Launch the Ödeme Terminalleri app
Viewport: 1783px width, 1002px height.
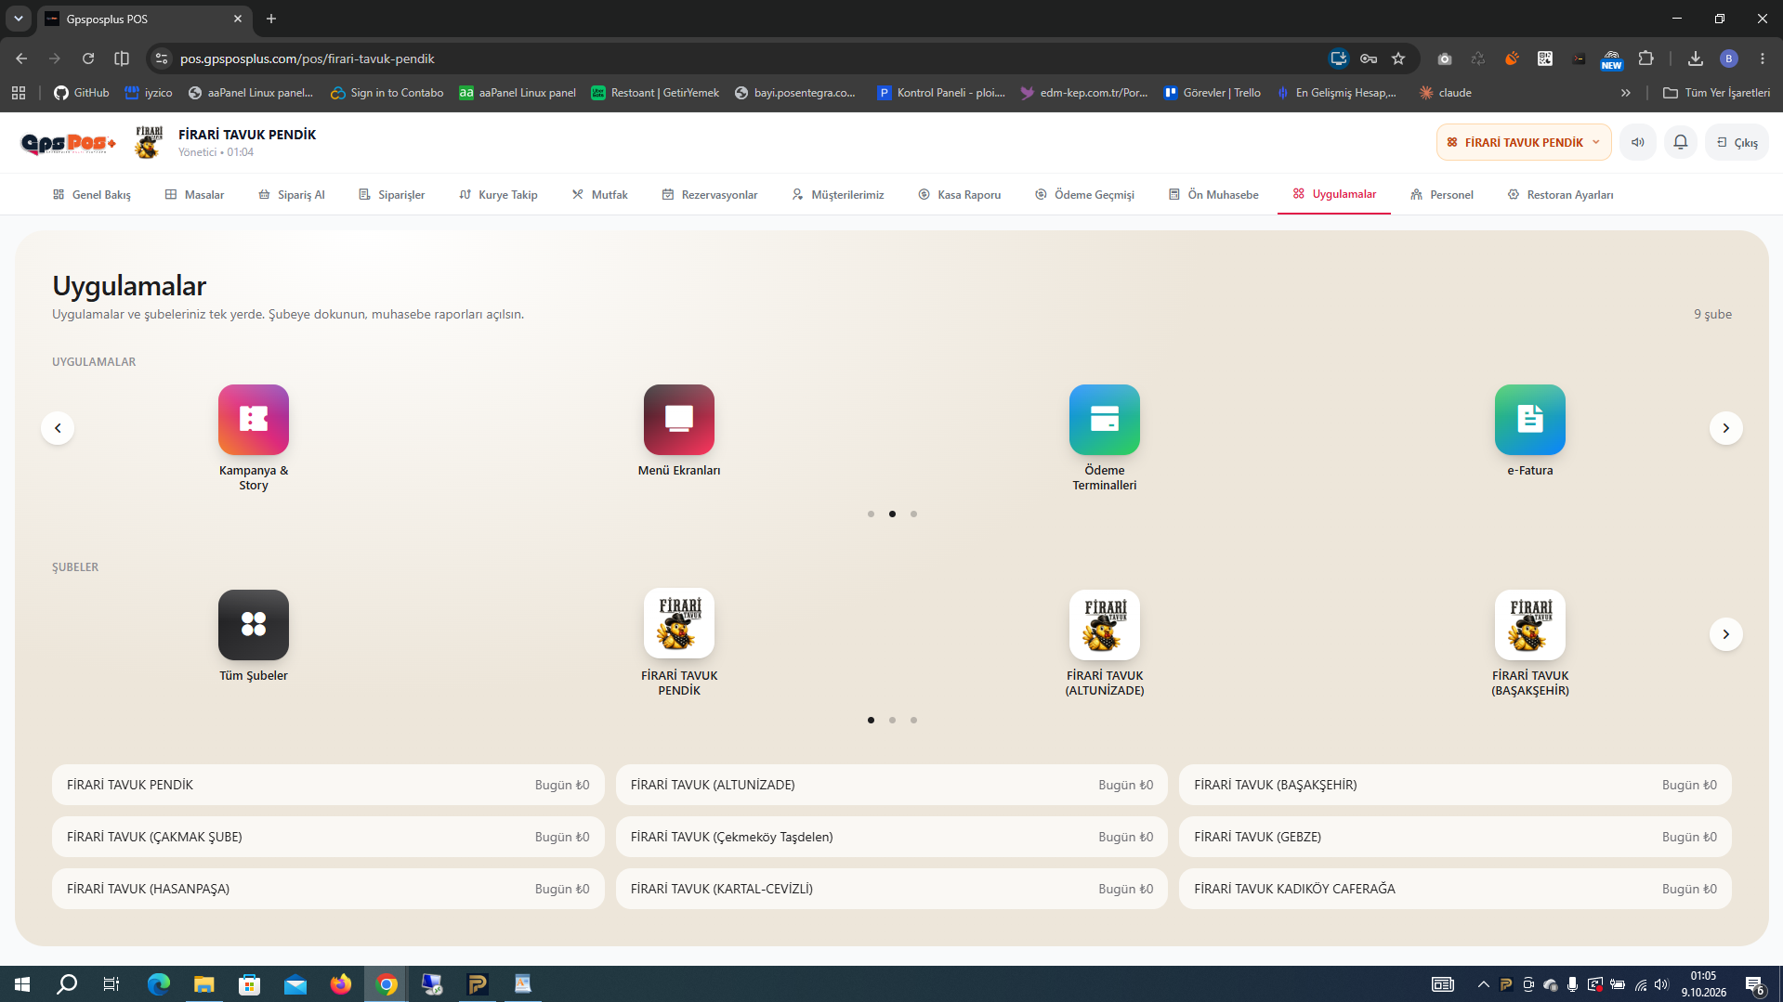coord(1105,420)
